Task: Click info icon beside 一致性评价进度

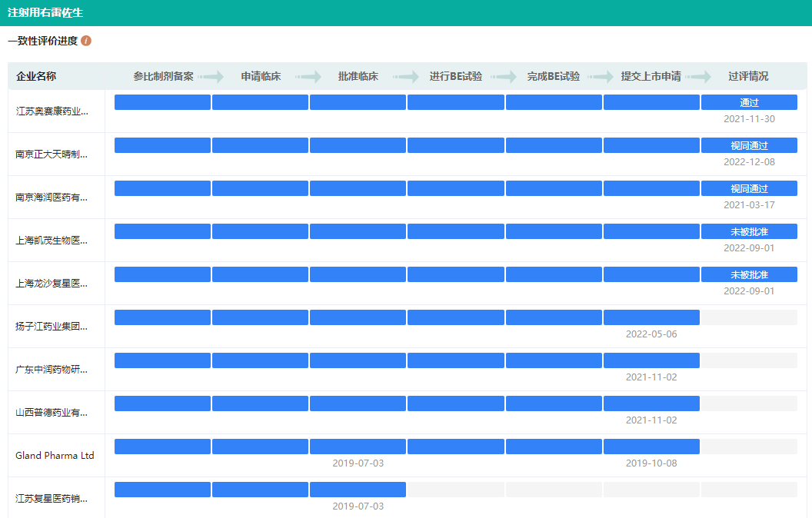Action: point(86,41)
